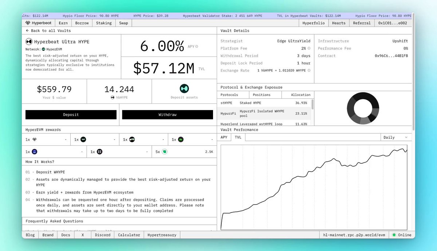This screenshot has width=437, height=251.
Task: Click the Frequently Asked Questions heading
Action: pyautogui.click(x=54, y=221)
